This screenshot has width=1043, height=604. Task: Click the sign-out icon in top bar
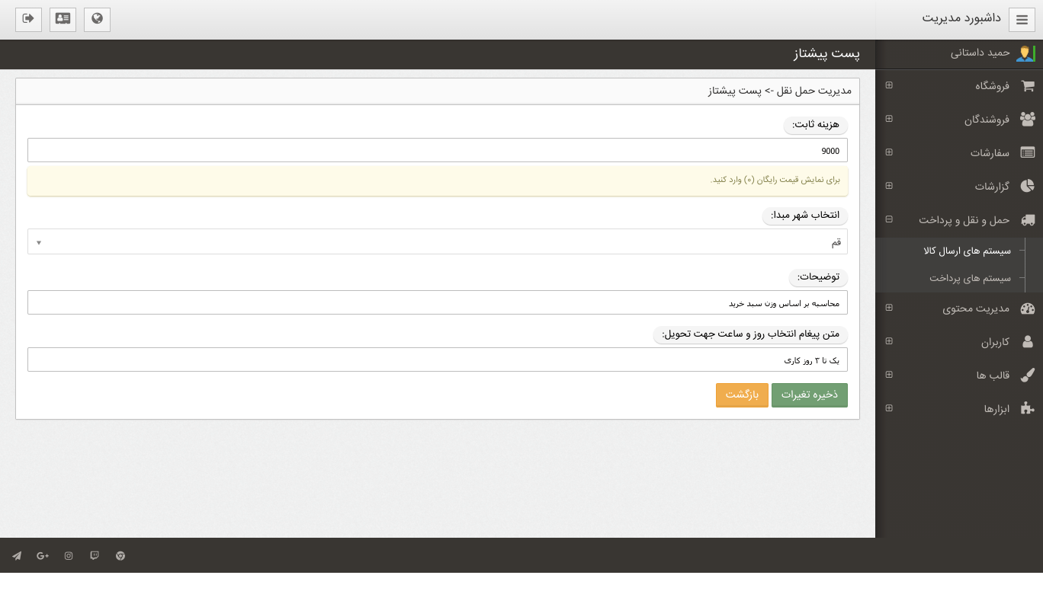[x=28, y=19]
